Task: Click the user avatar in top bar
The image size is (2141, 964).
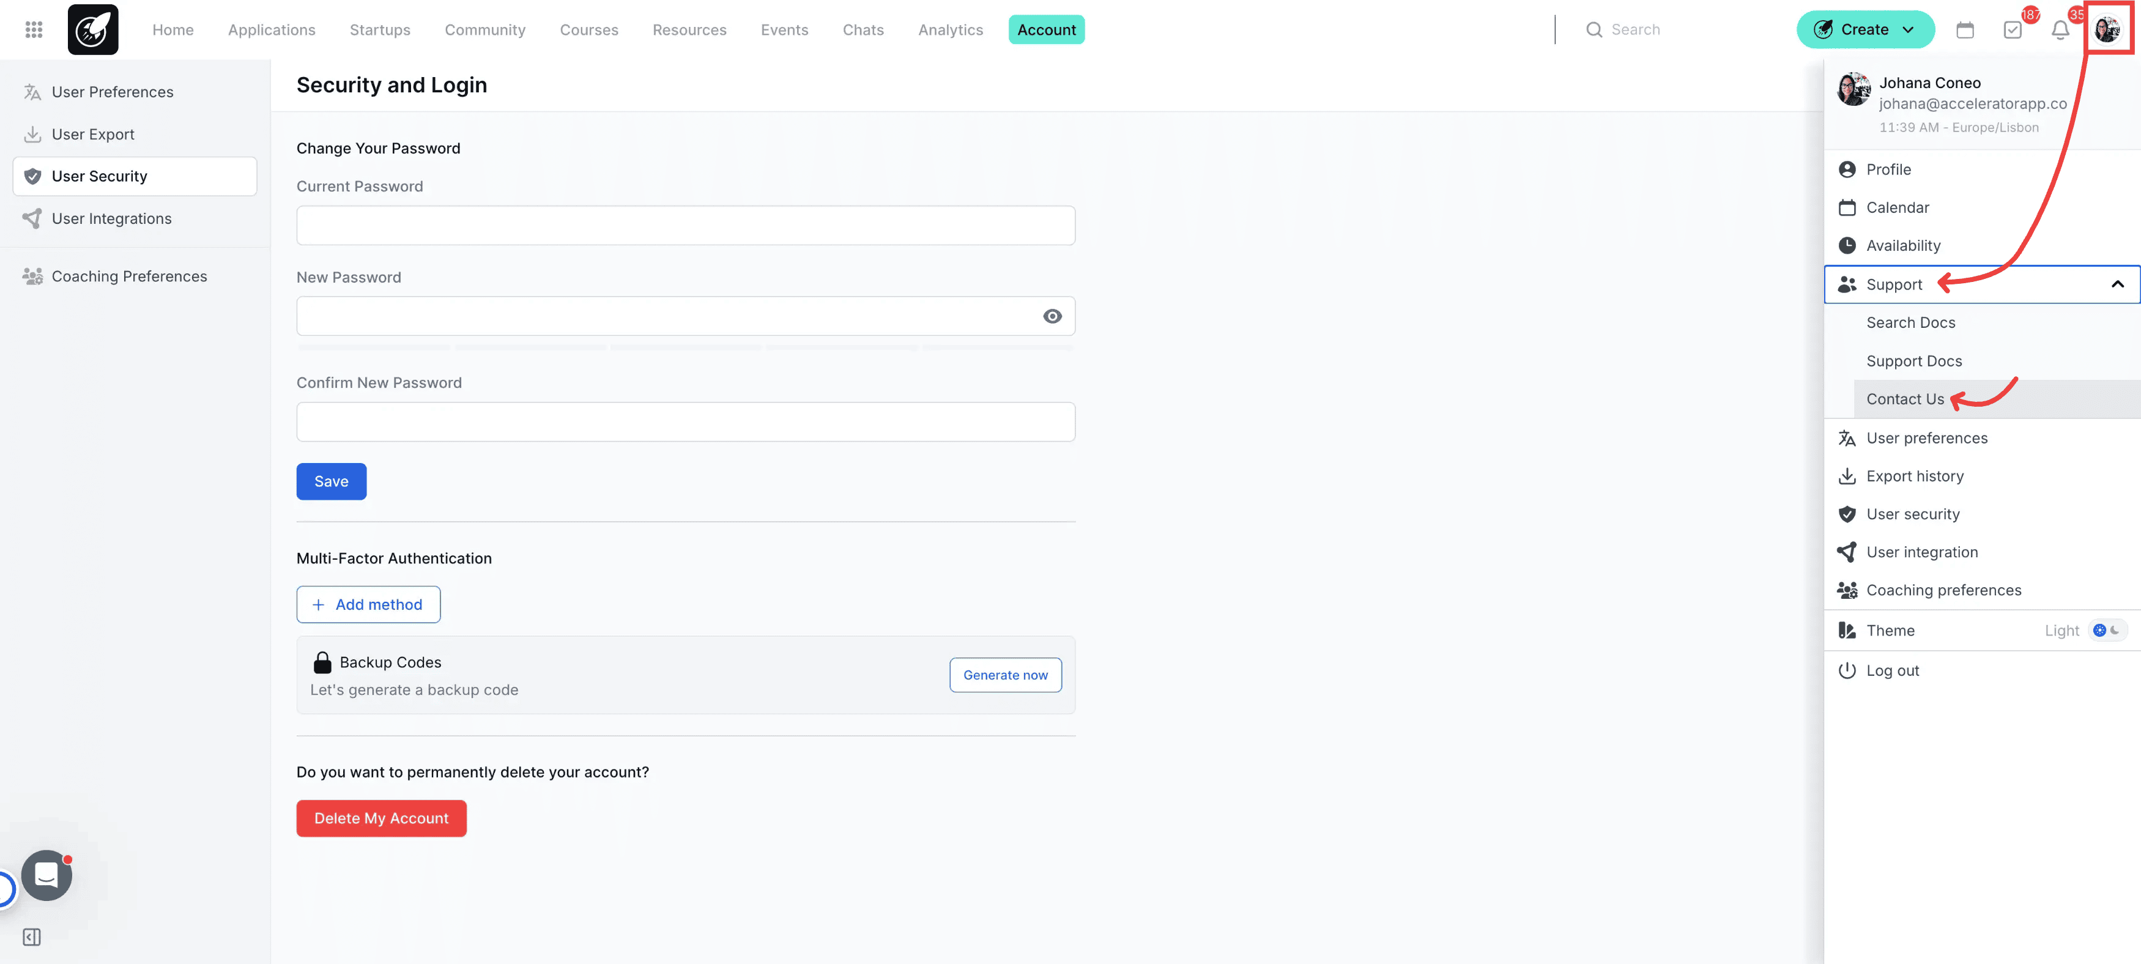Action: [2107, 30]
